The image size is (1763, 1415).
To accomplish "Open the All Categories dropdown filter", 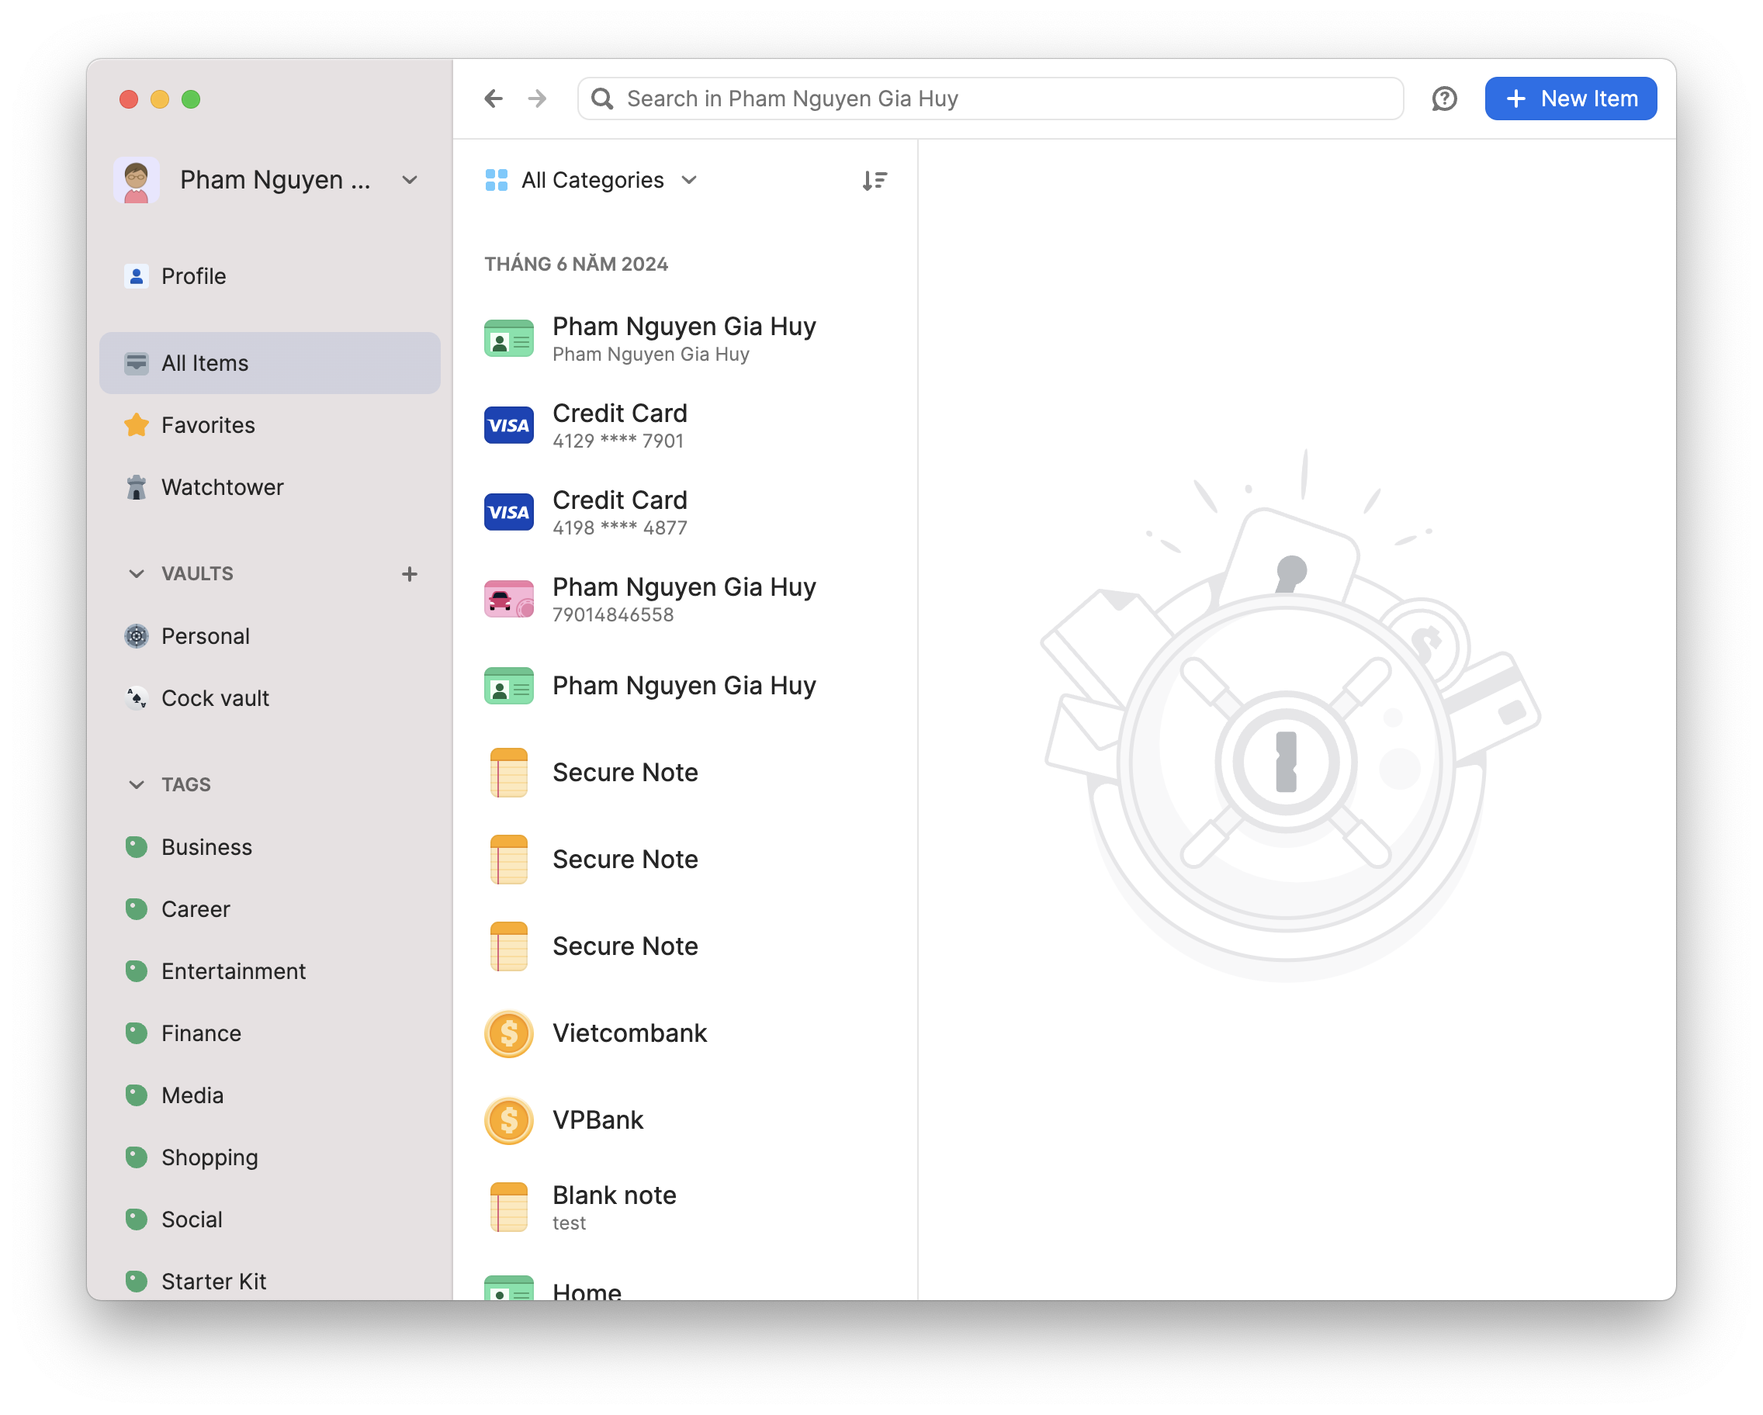I will point(592,181).
